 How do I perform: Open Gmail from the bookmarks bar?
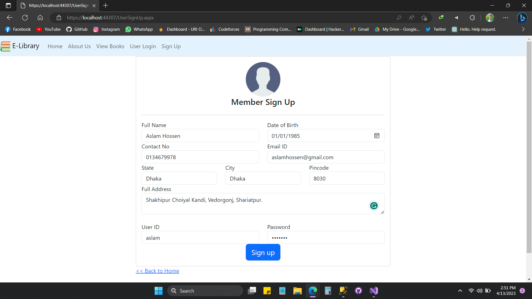(359, 29)
